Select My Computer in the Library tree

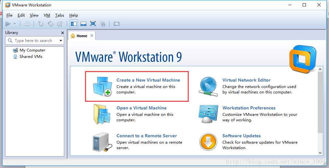(32, 50)
